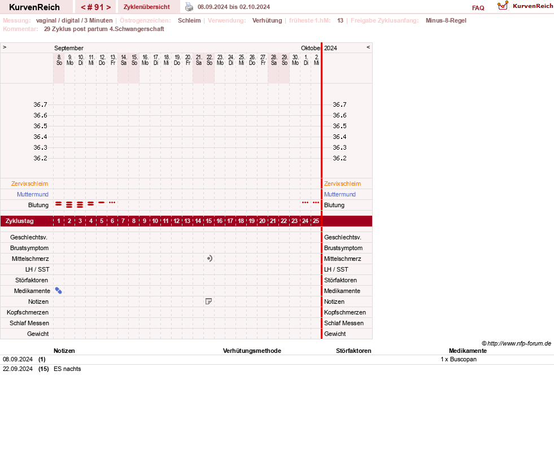Image resolution: width=554 pixels, height=463 pixels.
Task: Click the right Zervixschleim label
Action: coord(342,184)
